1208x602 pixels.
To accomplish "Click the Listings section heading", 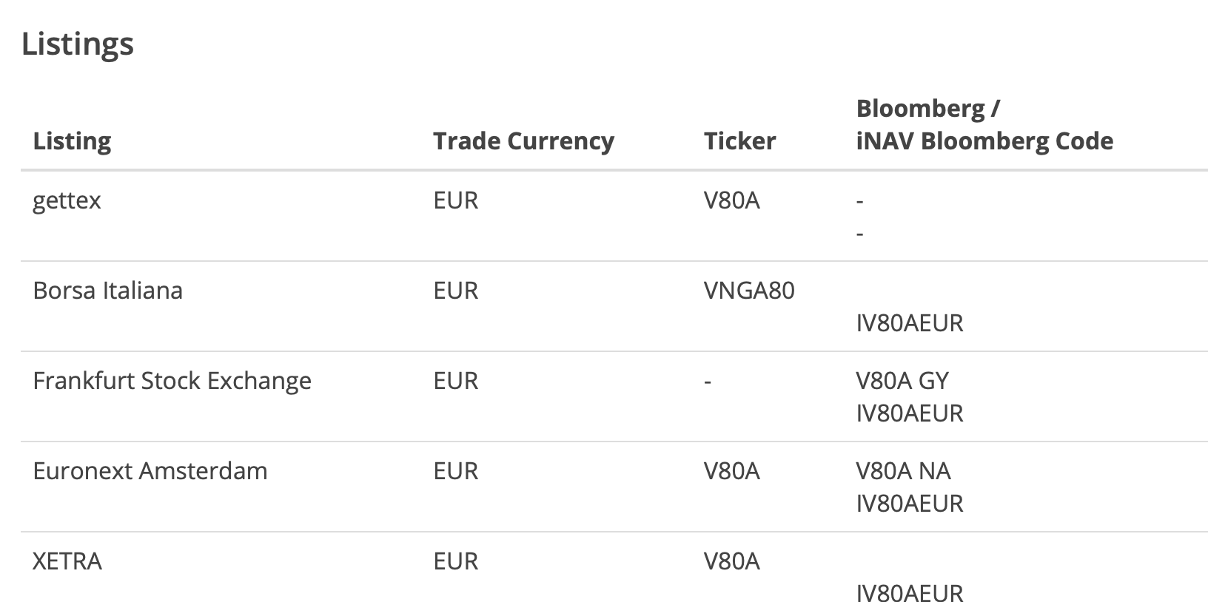I will (78, 44).
